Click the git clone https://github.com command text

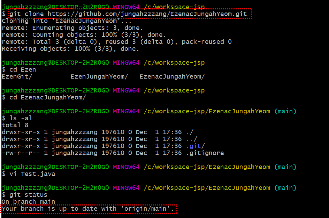(128, 14)
